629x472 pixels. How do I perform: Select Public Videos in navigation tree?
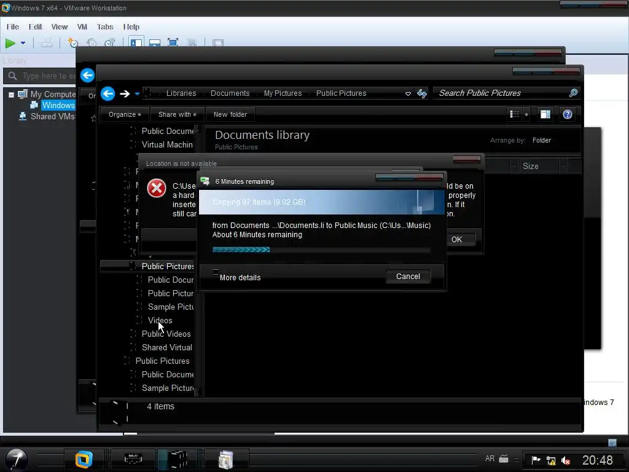(x=166, y=334)
